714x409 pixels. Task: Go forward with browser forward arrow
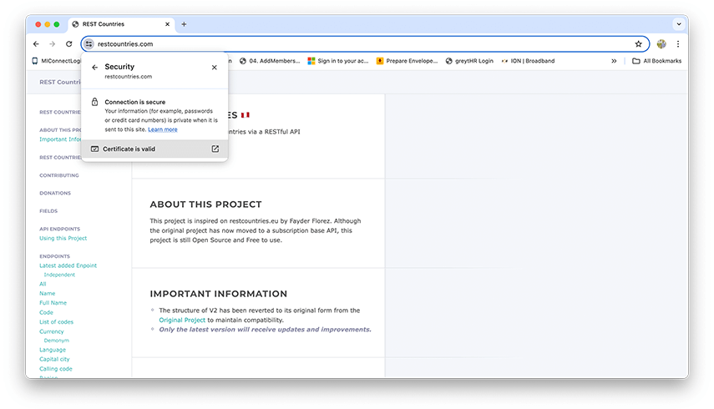pyautogui.click(x=53, y=44)
